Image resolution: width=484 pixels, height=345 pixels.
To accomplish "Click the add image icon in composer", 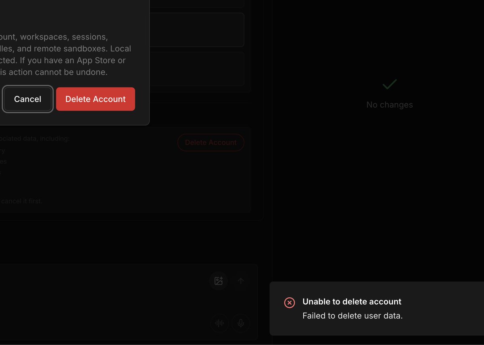I will pos(219,281).
